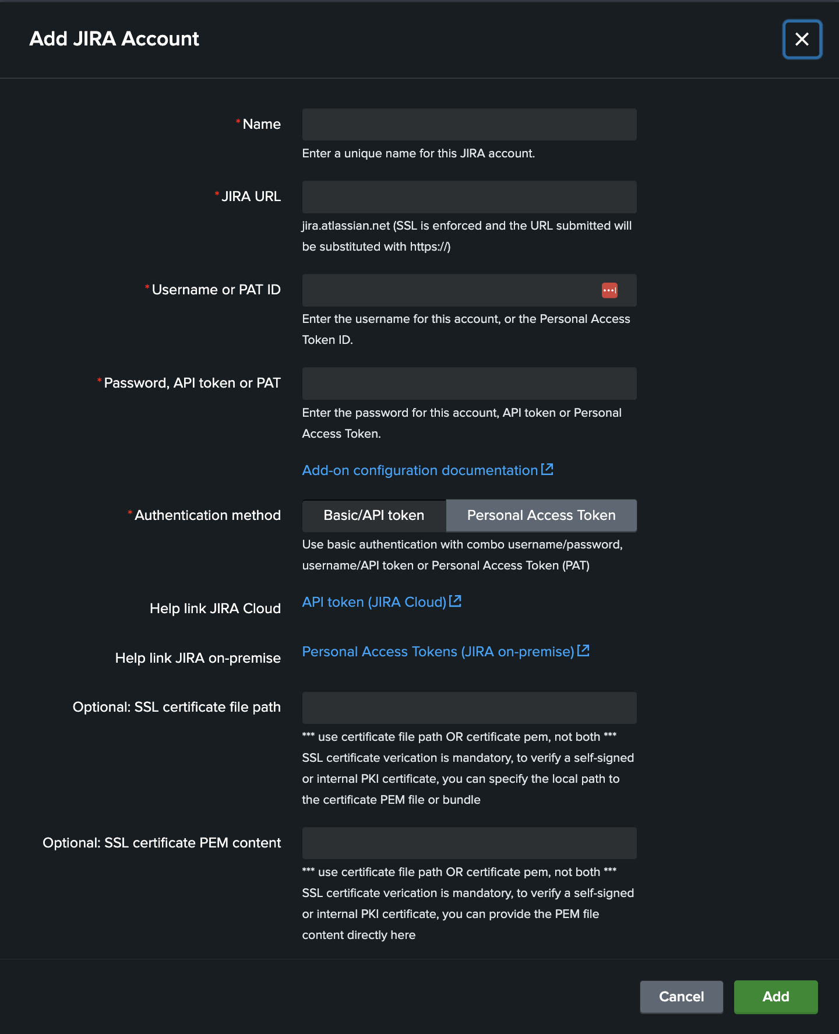
Task: Click the red password manager icon in username field
Action: click(x=609, y=290)
